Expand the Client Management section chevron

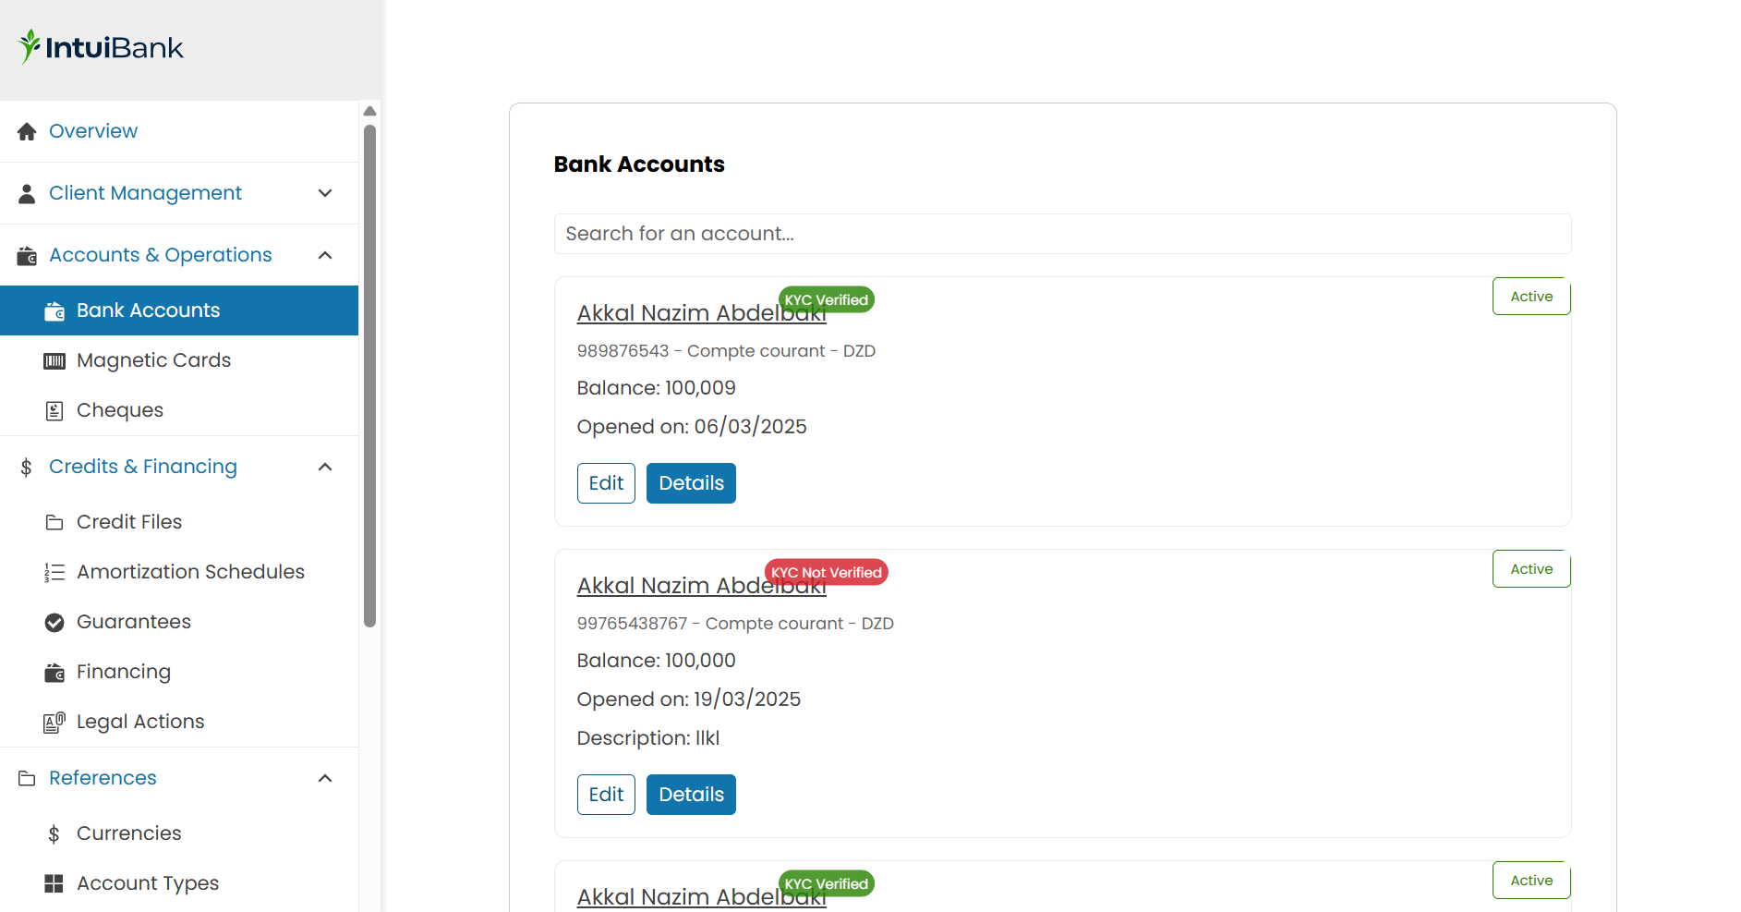325,193
